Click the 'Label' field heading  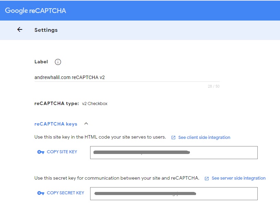[x=41, y=62]
